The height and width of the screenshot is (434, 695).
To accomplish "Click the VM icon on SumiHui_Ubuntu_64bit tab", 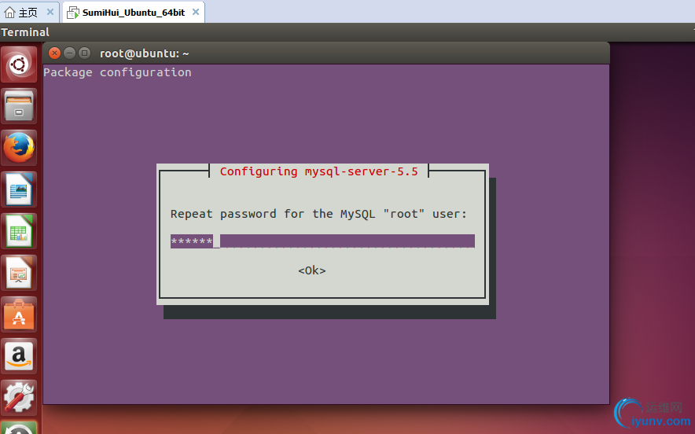I will pyautogui.click(x=72, y=13).
